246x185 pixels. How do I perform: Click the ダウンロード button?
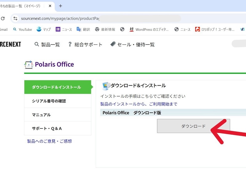coord(193,126)
